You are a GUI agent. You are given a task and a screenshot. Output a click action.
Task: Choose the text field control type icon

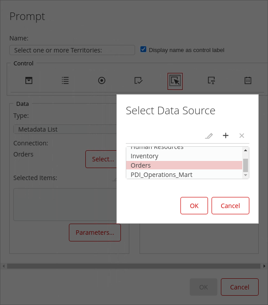(x=212, y=80)
